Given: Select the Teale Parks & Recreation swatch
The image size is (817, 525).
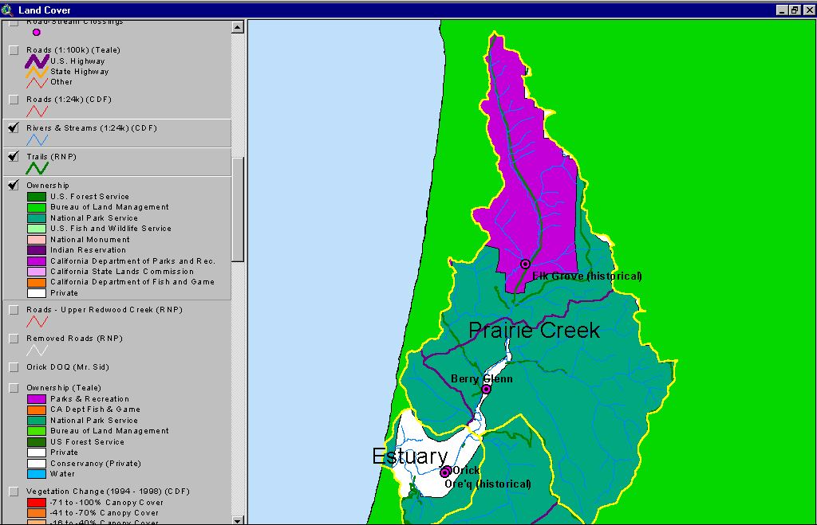Looking at the screenshot, I should 37,399.
